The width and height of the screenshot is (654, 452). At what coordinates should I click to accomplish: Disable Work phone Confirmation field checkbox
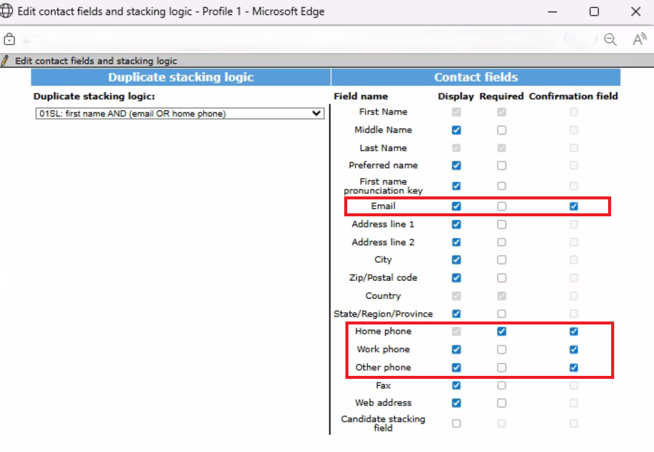[x=574, y=349]
